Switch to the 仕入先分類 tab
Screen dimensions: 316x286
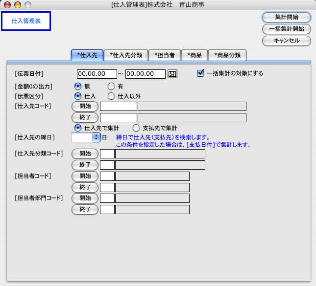[126, 55]
